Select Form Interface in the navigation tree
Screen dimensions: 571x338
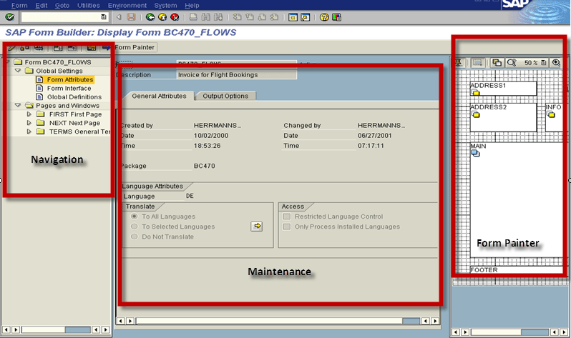69,88
